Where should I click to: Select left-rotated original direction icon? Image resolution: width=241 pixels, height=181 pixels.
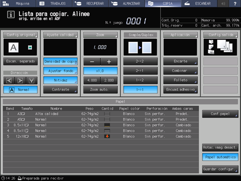(x=9, y=81)
